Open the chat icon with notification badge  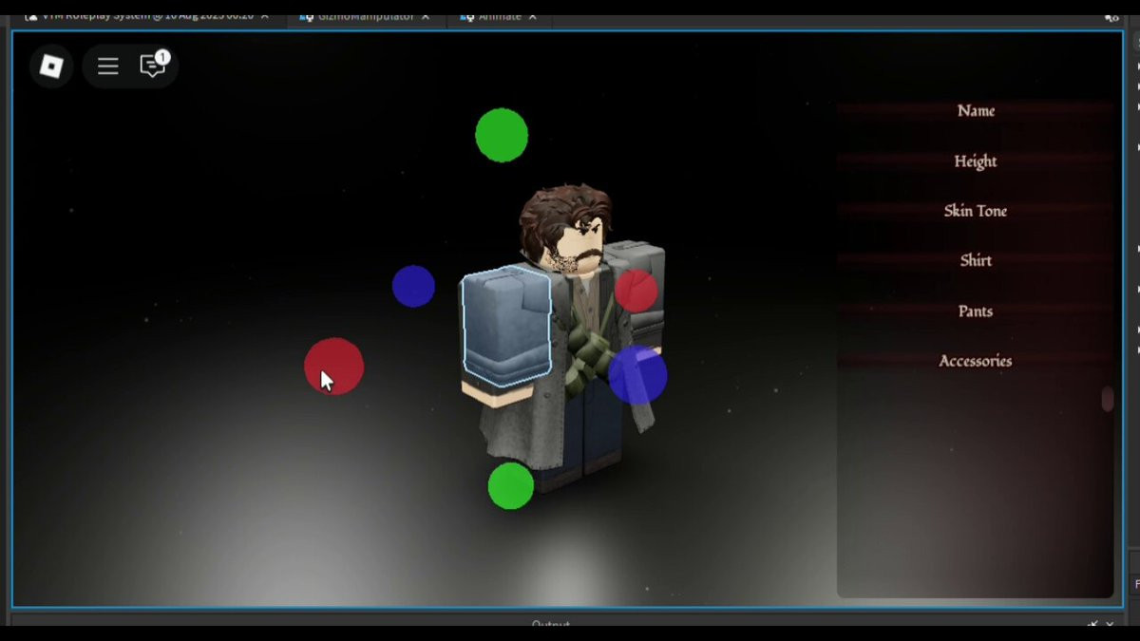pyautogui.click(x=152, y=65)
